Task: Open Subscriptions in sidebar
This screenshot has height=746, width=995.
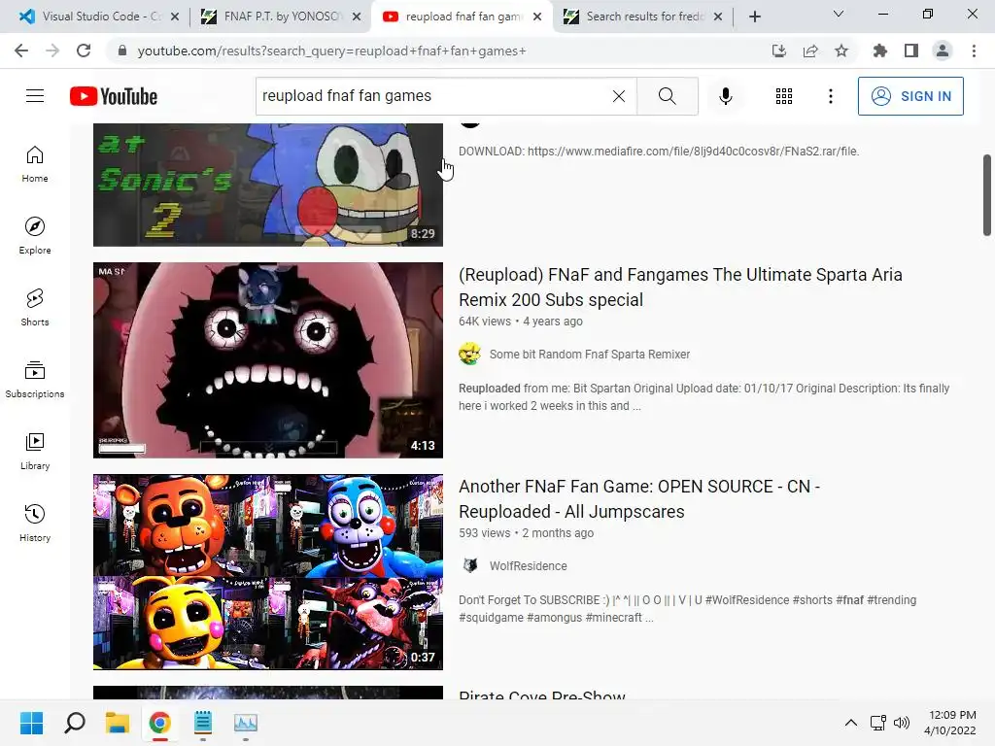Action: point(35,380)
